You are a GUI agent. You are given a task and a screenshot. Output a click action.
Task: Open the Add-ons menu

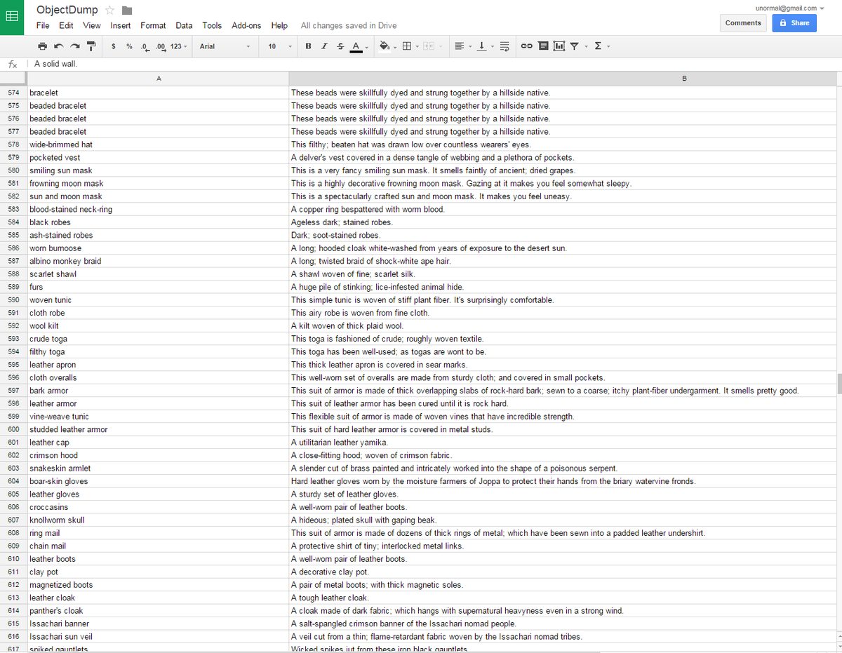click(x=246, y=25)
